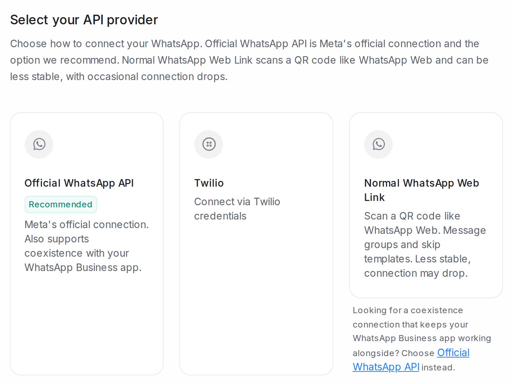
Task: Open the Official WhatsApp API link
Action: 411,360
